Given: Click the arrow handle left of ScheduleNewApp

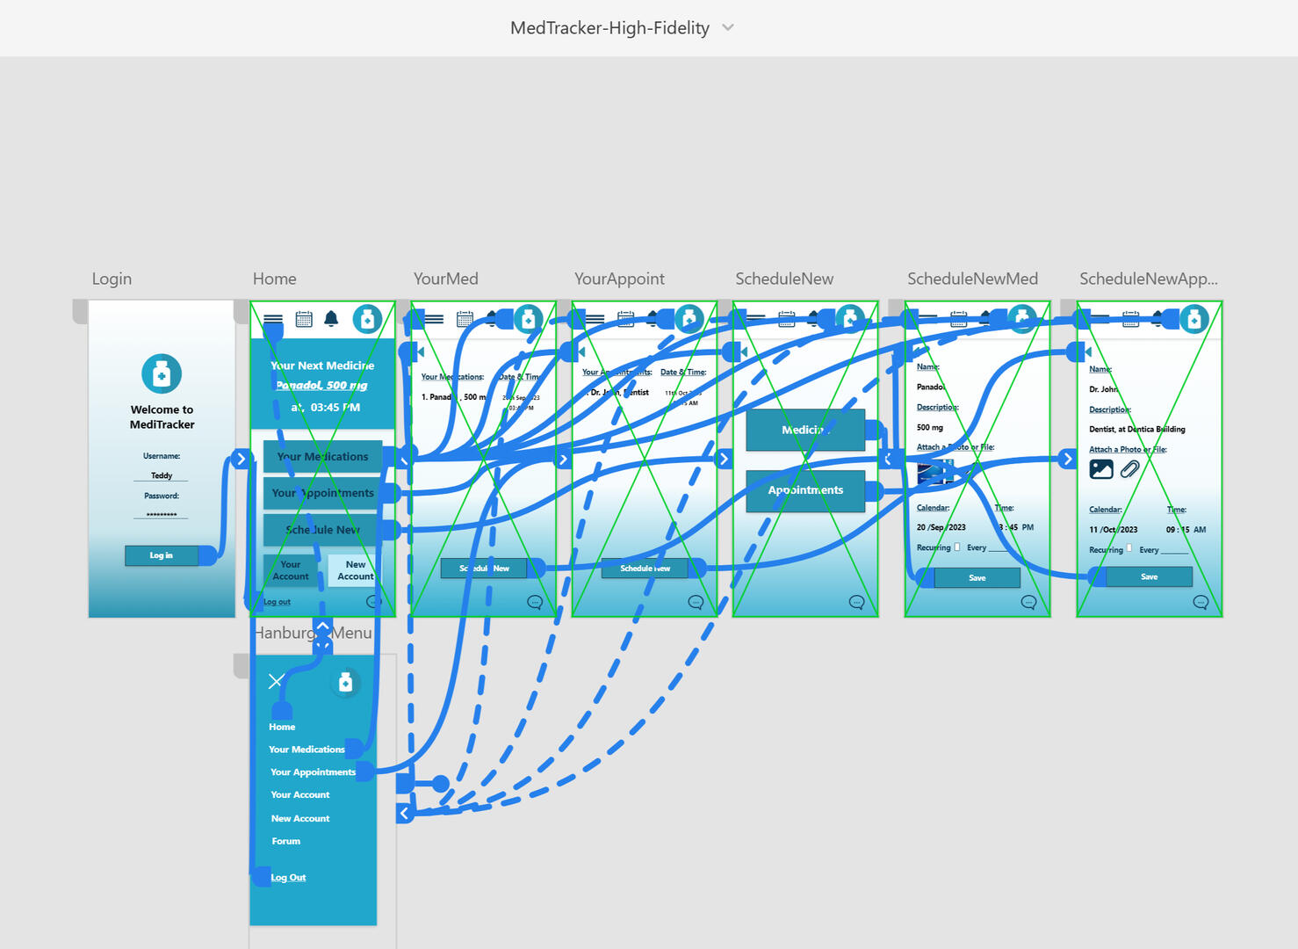Looking at the screenshot, I should tap(1068, 459).
